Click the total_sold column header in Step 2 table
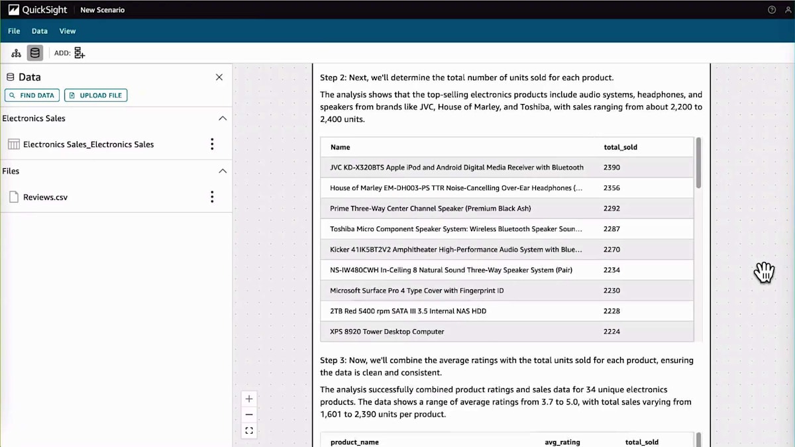This screenshot has width=795, height=447. click(620, 147)
